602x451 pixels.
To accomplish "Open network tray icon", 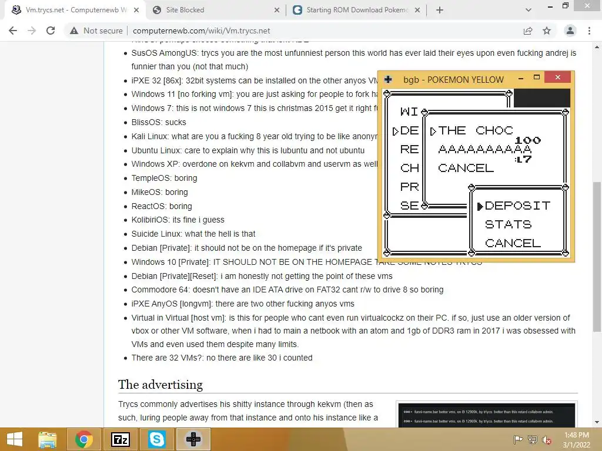I will [533, 439].
